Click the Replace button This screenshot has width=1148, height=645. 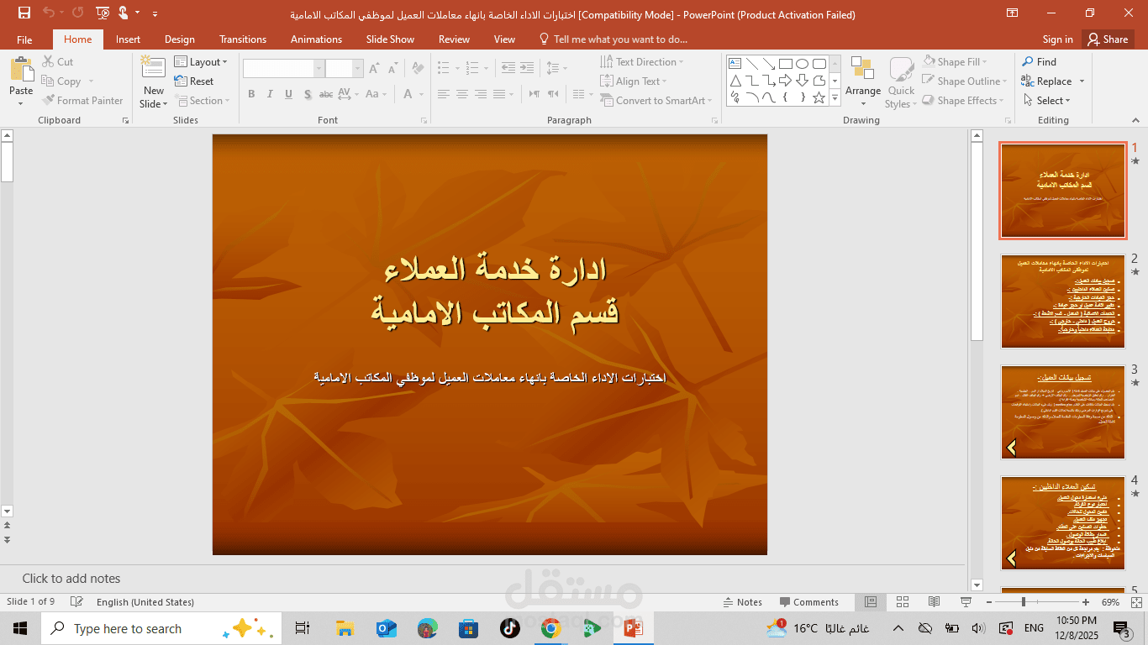coord(1046,81)
